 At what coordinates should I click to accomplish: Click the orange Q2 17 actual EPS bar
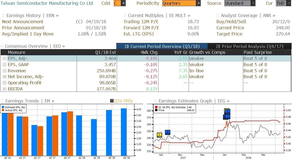[40, 141]
